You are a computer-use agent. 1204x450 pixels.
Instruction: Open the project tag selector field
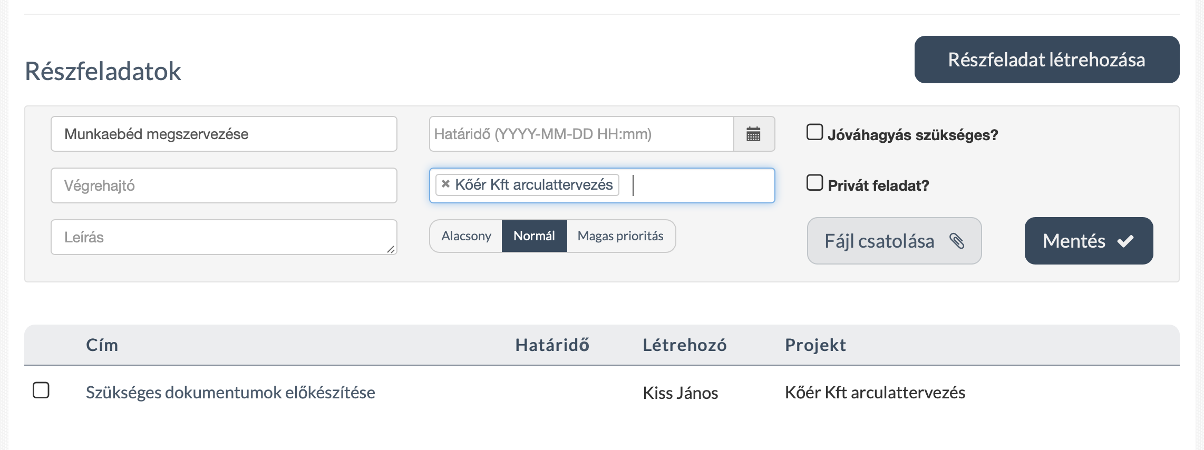pos(685,185)
